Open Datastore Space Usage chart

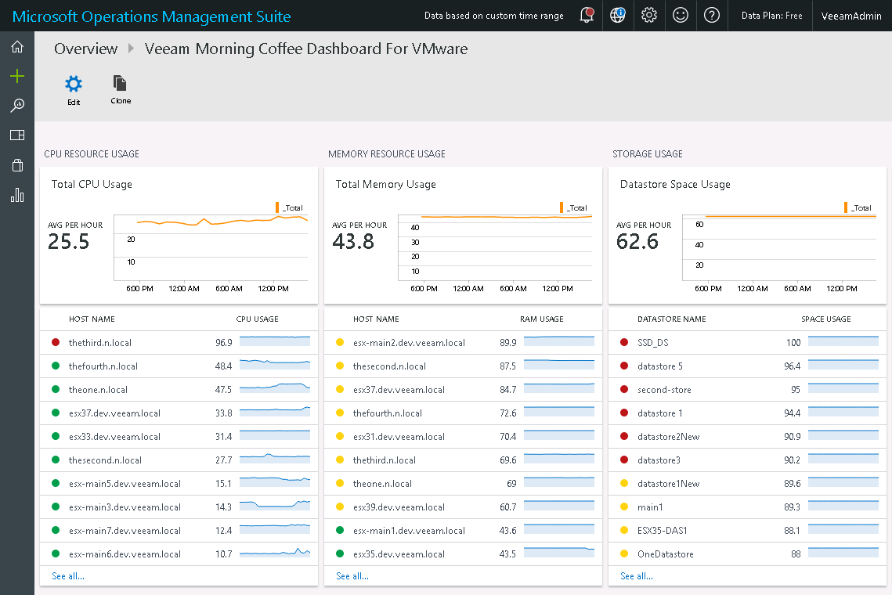point(747,236)
